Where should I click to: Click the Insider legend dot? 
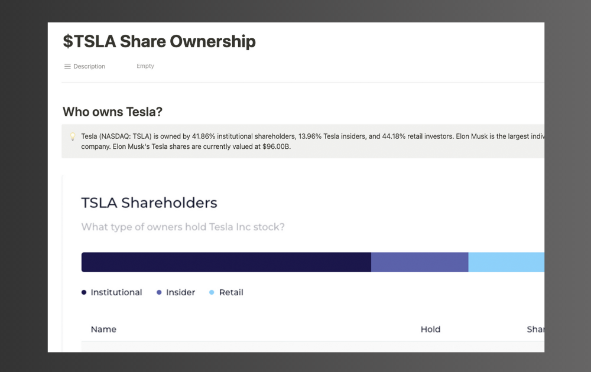(159, 292)
